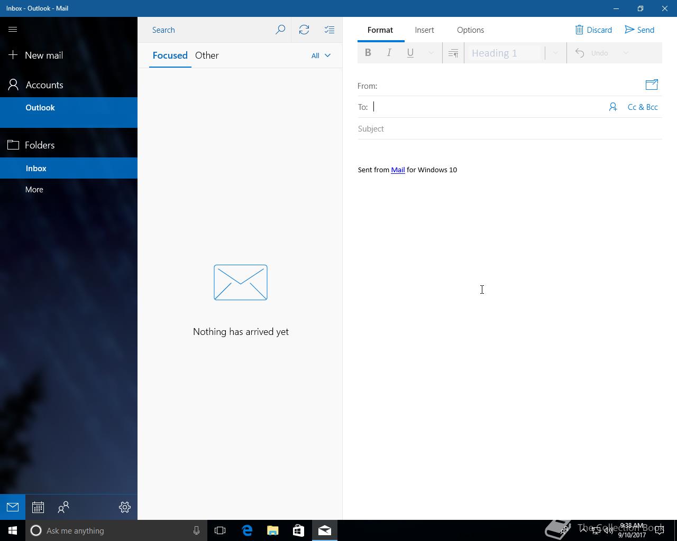Toggle Bold formatting
The width and height of the screenshot is (677, 541).
[x=368, y=53]
